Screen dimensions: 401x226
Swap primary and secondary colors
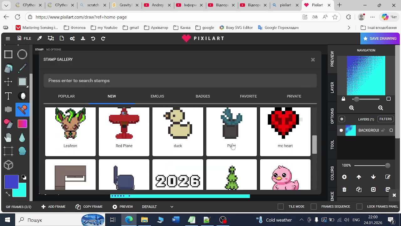pyautogui.click(x=8, y=194)
